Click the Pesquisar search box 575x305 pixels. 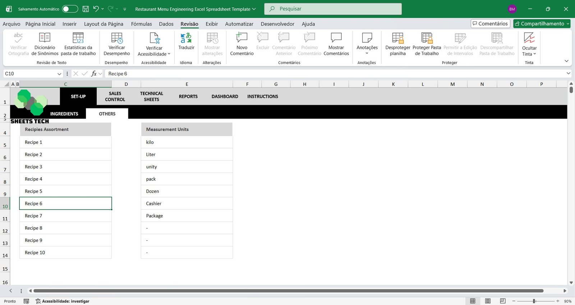[333, 9]
